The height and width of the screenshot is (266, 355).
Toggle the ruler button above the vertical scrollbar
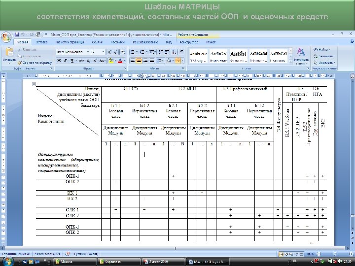(x=353, y=76)
